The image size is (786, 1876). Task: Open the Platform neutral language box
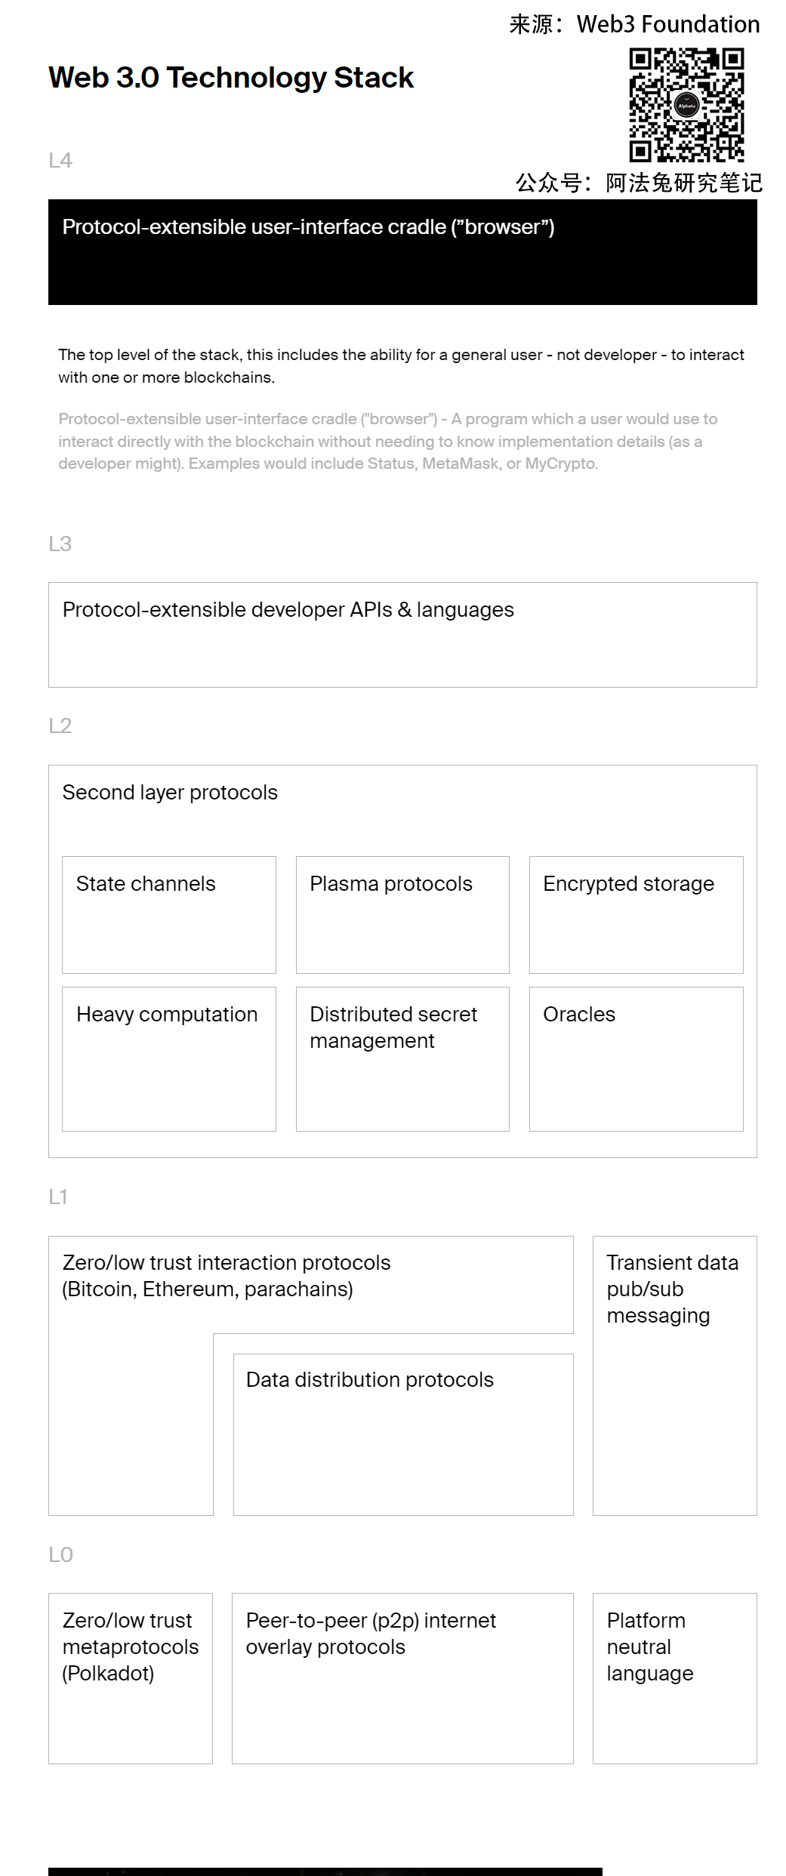pos(674,1677)
